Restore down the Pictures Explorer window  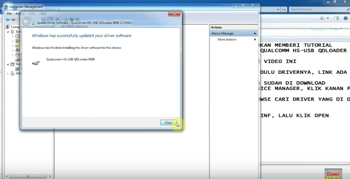click(x=335, y=2)
